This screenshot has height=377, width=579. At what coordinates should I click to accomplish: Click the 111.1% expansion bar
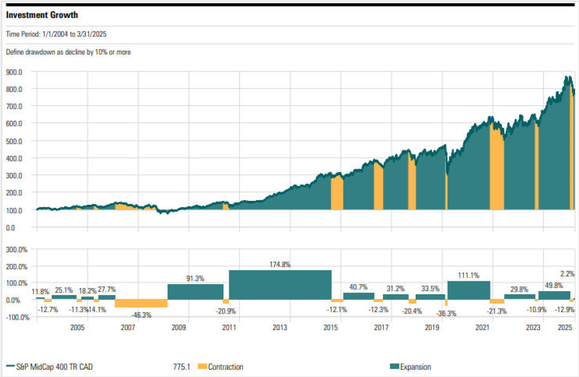(468, 290)
